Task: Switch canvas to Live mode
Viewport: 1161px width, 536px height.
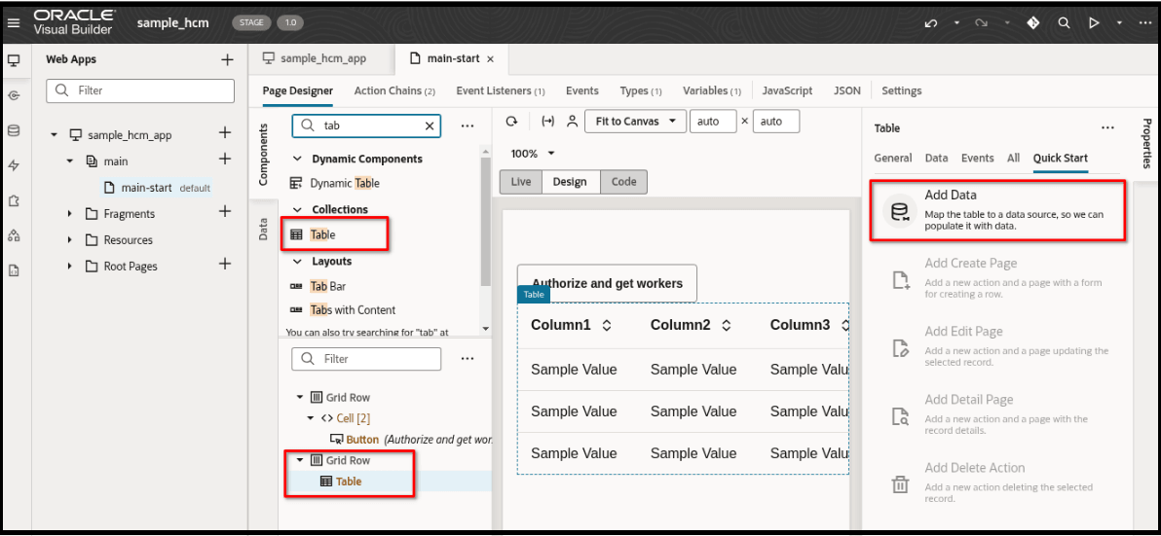Action: point(521,182)
